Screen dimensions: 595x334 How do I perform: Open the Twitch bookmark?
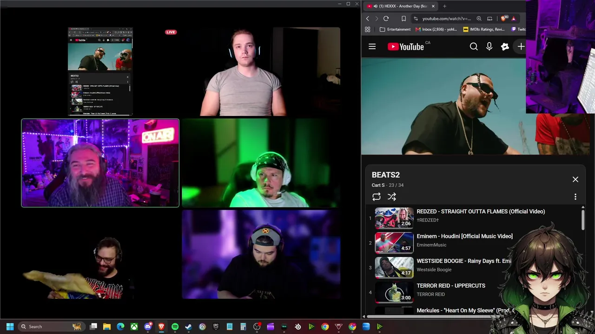coord(518,29)
